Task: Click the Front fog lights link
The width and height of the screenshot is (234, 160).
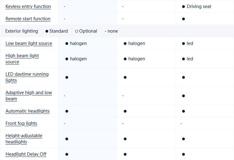Action: tap(21, 123)
